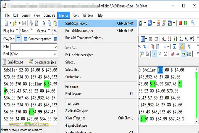Screen dimensions: 199x133
Task: Click recent macro 2 ValidateXml.jsee
Action: coord(98,111)
